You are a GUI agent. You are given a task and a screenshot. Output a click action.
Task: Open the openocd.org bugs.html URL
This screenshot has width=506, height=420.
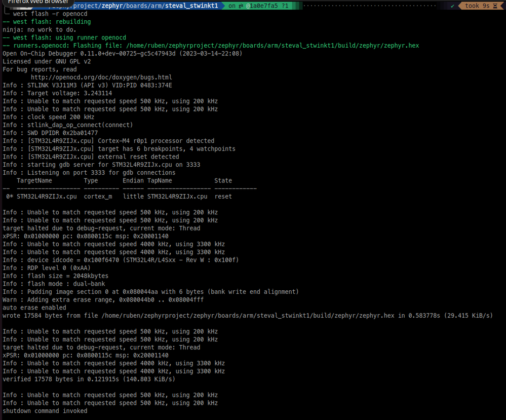[x=101, y=77]
